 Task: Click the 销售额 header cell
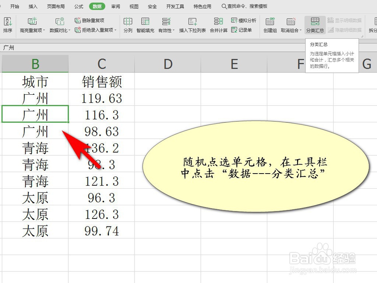pos(102,82)
